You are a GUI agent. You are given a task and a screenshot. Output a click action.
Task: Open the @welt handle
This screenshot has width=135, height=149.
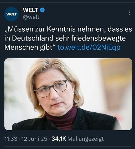point(31,17)
